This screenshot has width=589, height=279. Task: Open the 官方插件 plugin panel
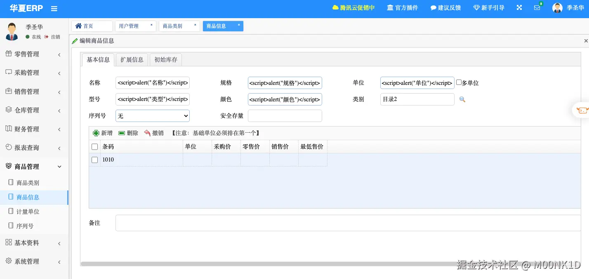402,7
